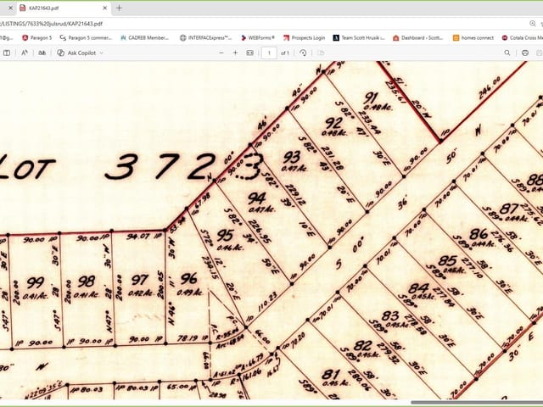Click lot number 91 on the plan
Image resolution: width=543 pixels, height=407 pixels.
[372, 98]
